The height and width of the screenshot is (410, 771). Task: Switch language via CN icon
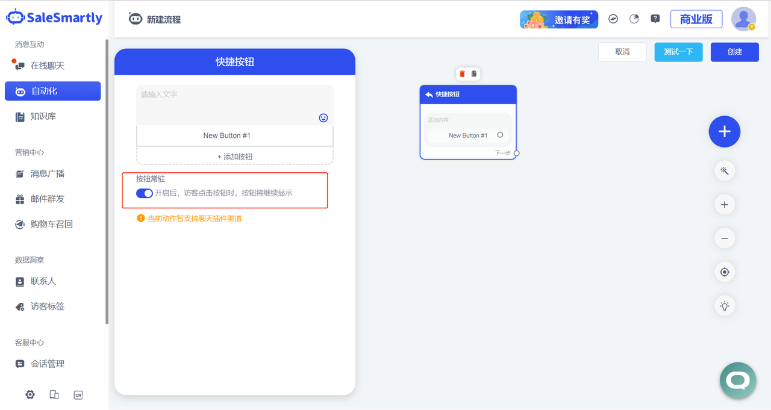[78, 395]
